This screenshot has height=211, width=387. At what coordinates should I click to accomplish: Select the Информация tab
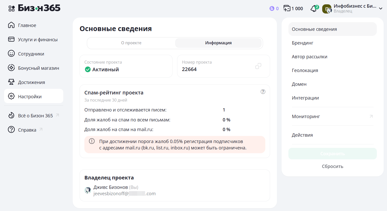point(218,43)
